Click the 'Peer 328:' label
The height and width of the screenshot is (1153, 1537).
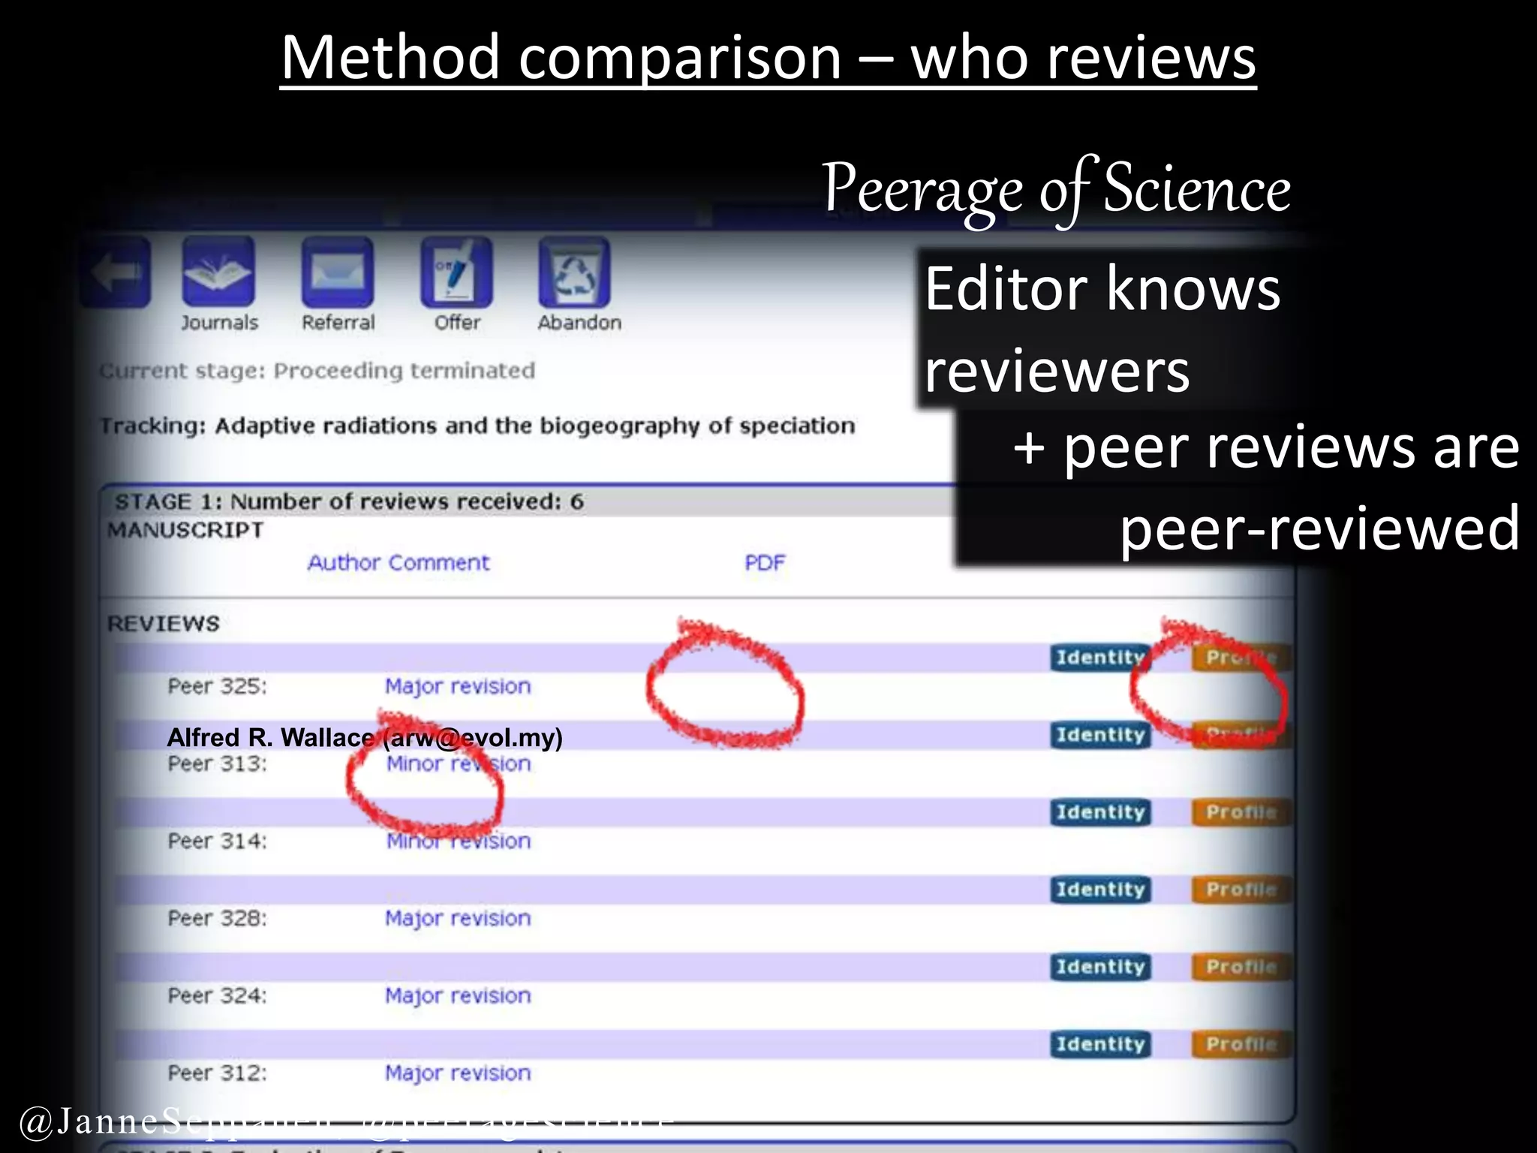click(217, 918)
